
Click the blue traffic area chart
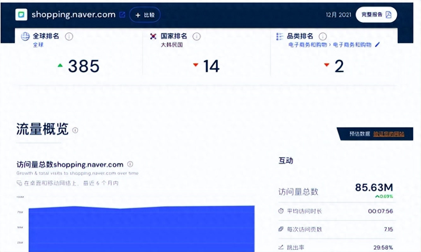[x=141, y=228]
